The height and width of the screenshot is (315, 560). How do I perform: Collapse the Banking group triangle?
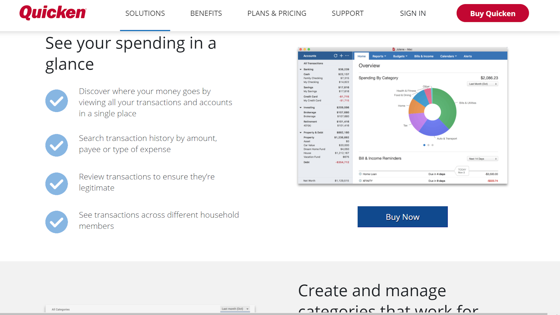click(301, 69)
